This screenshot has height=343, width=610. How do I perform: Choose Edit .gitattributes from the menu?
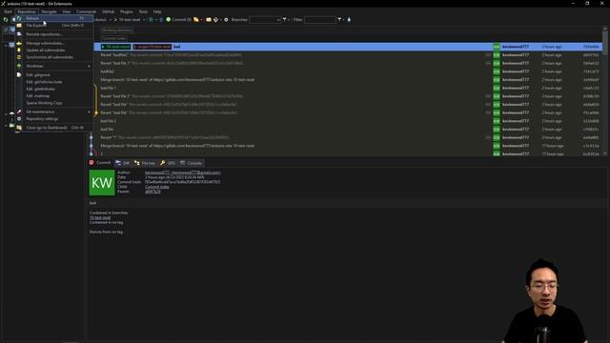point(54,89)
